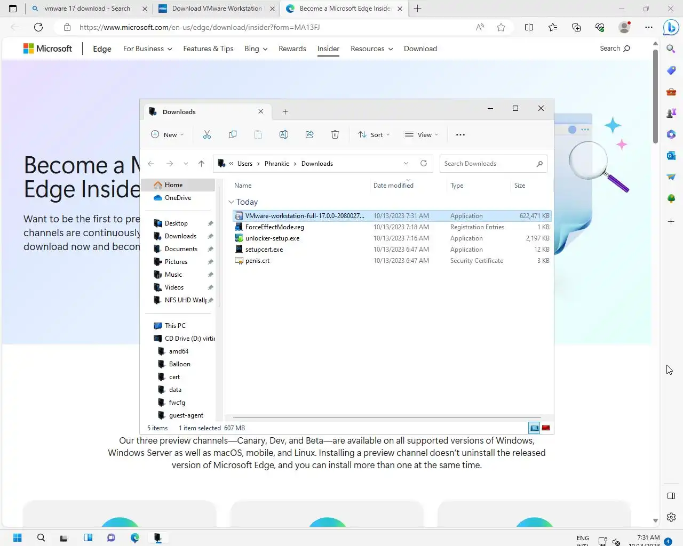This screenshot has height=546, width=683.
Task: Select This PC in navigation pane
Action: [175, 326]
